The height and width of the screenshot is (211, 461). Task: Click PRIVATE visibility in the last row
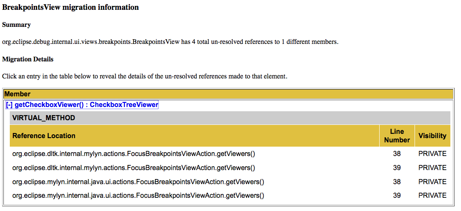[x=432, y=196]
